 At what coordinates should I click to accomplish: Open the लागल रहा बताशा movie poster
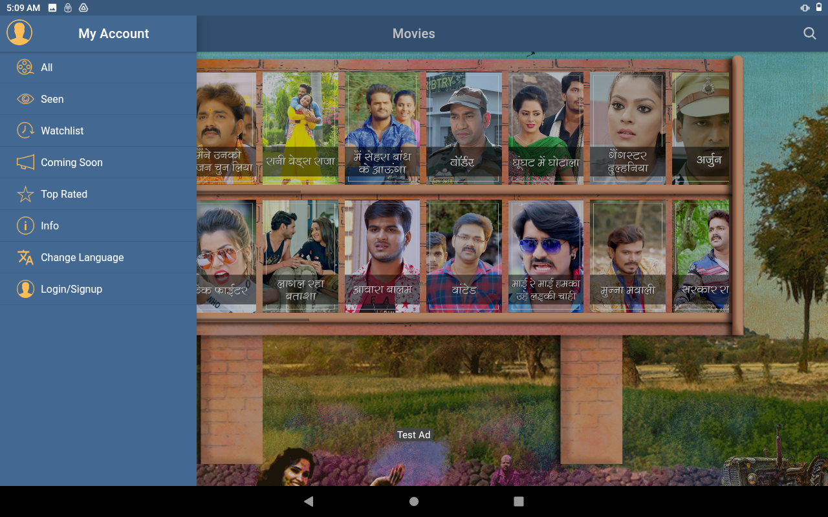tap(300, 256)
